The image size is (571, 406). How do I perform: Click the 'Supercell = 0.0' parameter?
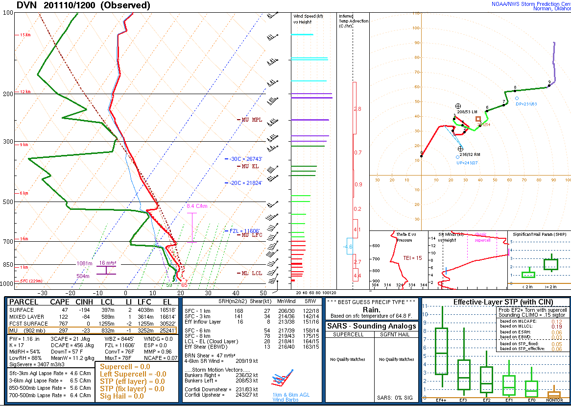point(125,367)
